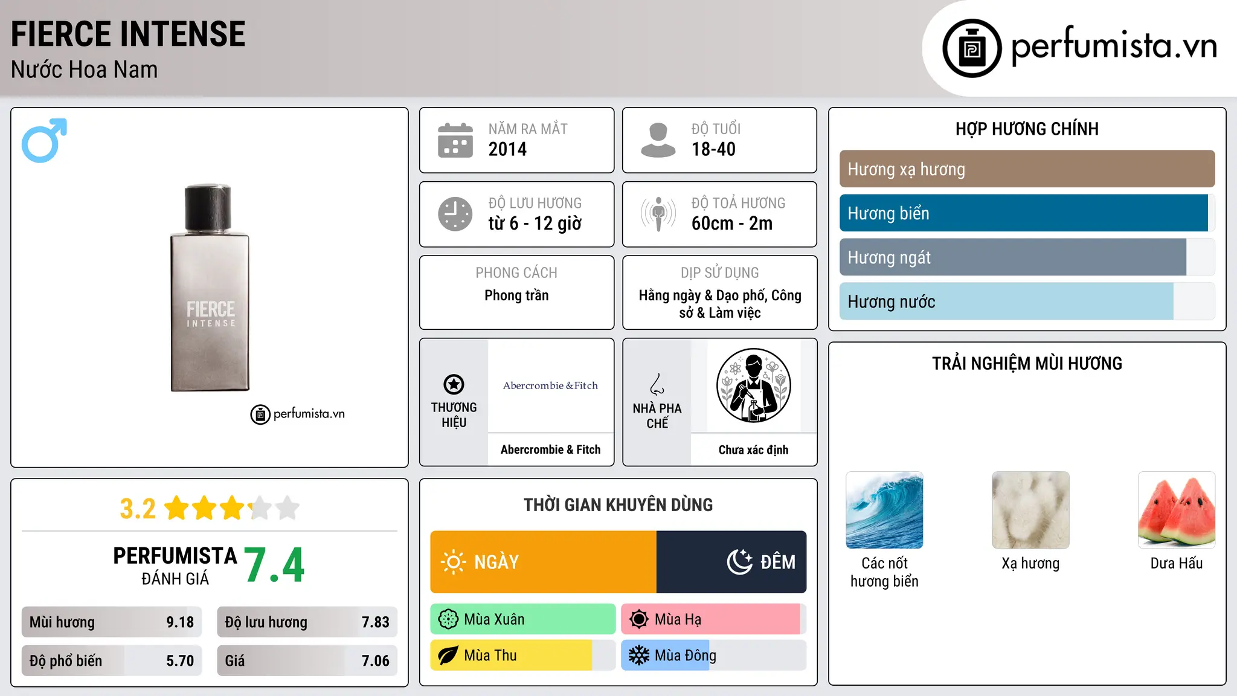Click the moon icon next to Đêm
The image size is (1237, 696).
(x=739, y=562)
